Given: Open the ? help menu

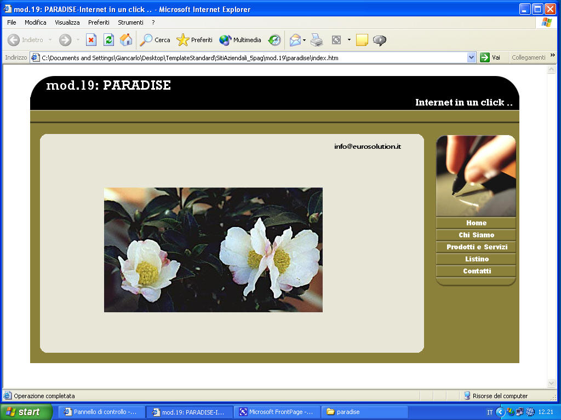Looking at the screenshot, I should click(x=153, y=22).
